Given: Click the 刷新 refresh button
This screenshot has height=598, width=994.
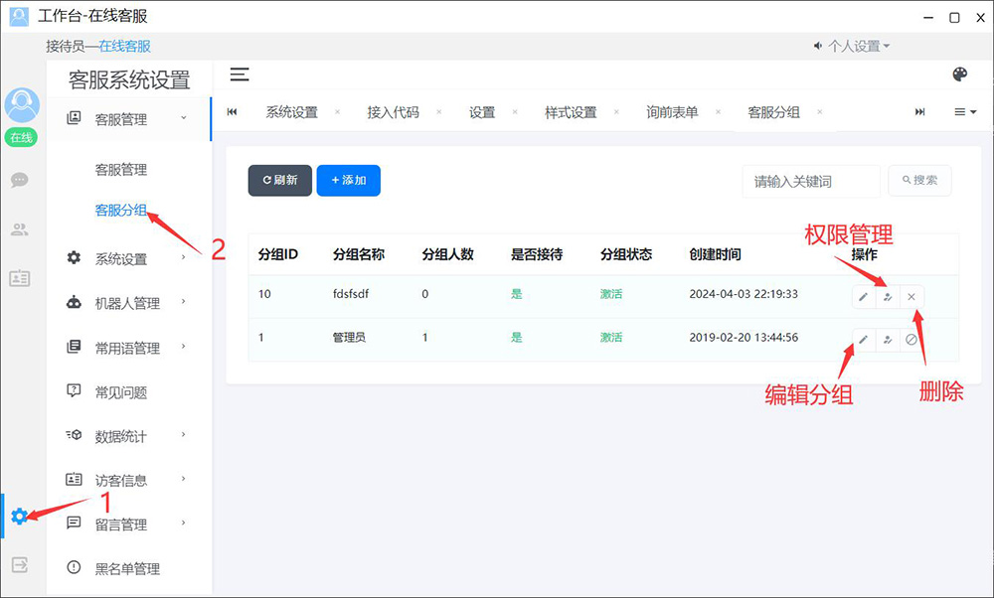Looking at the screenshot, I should pos(279,180).
